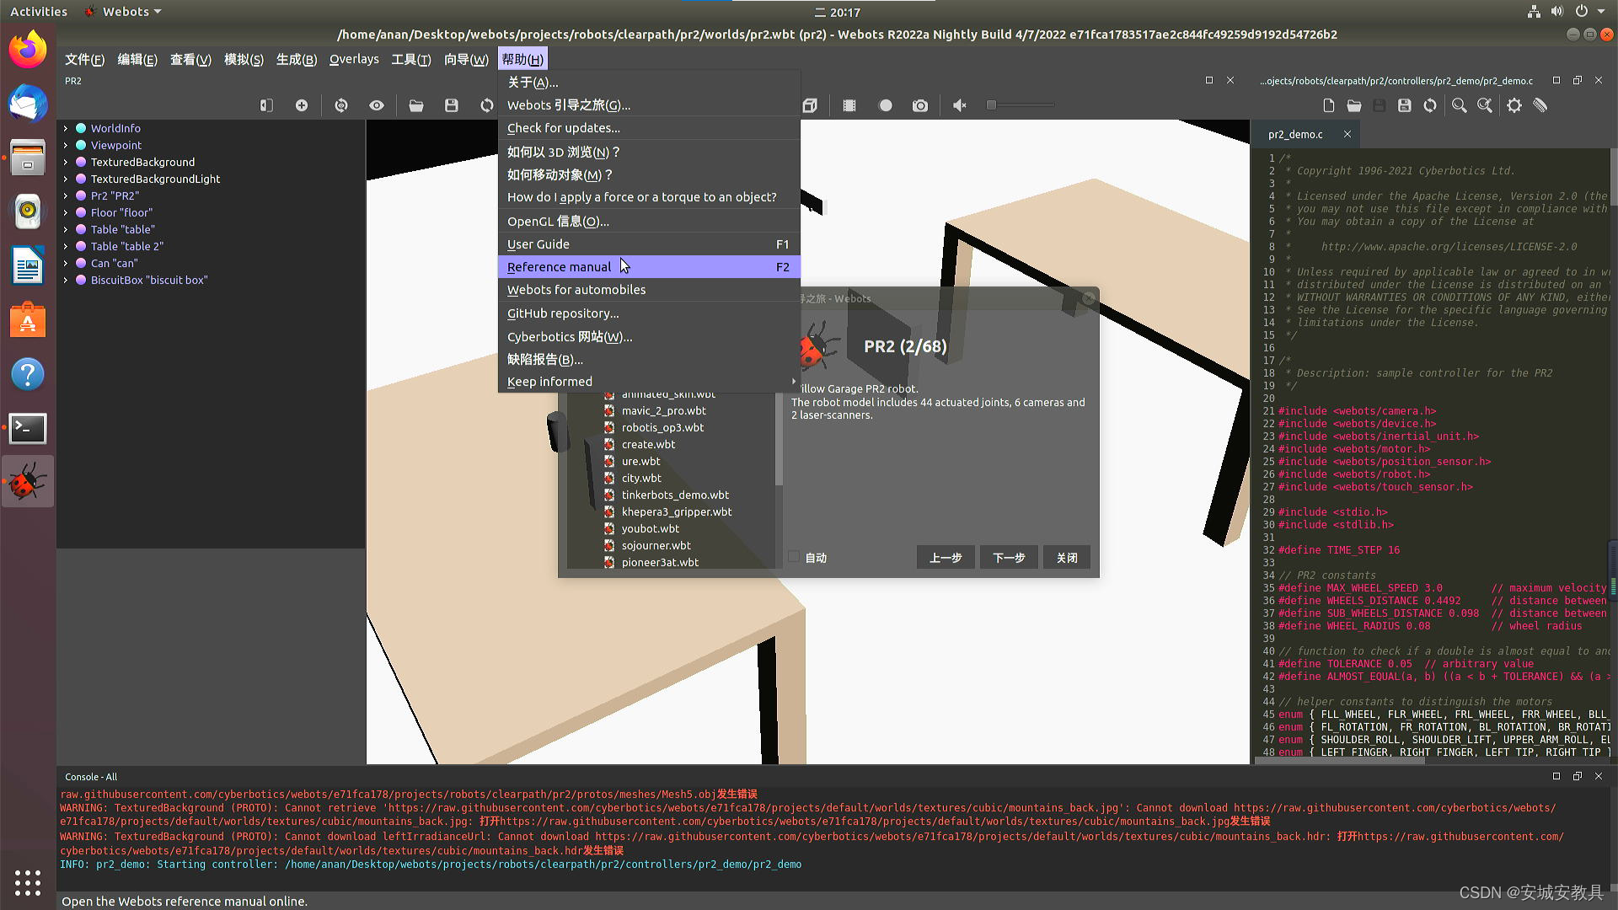Toggle the 自动 checkbox in guided tour
The image size is (1618, 910).
pyautogui.click(x=794, y=557)
